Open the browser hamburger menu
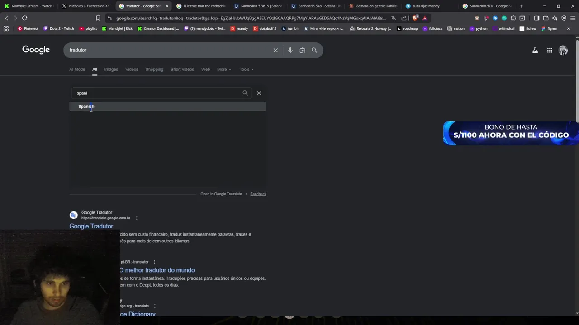The width and height of the screenshot is (579, 325). [573, 18]
